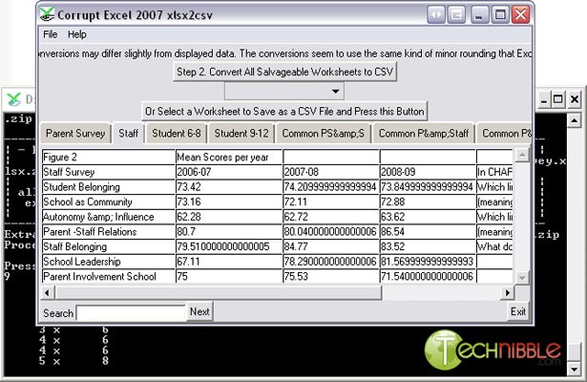The image size is (587, 382).
Task: Select the 72.11 cell
Action: (331, 202)
